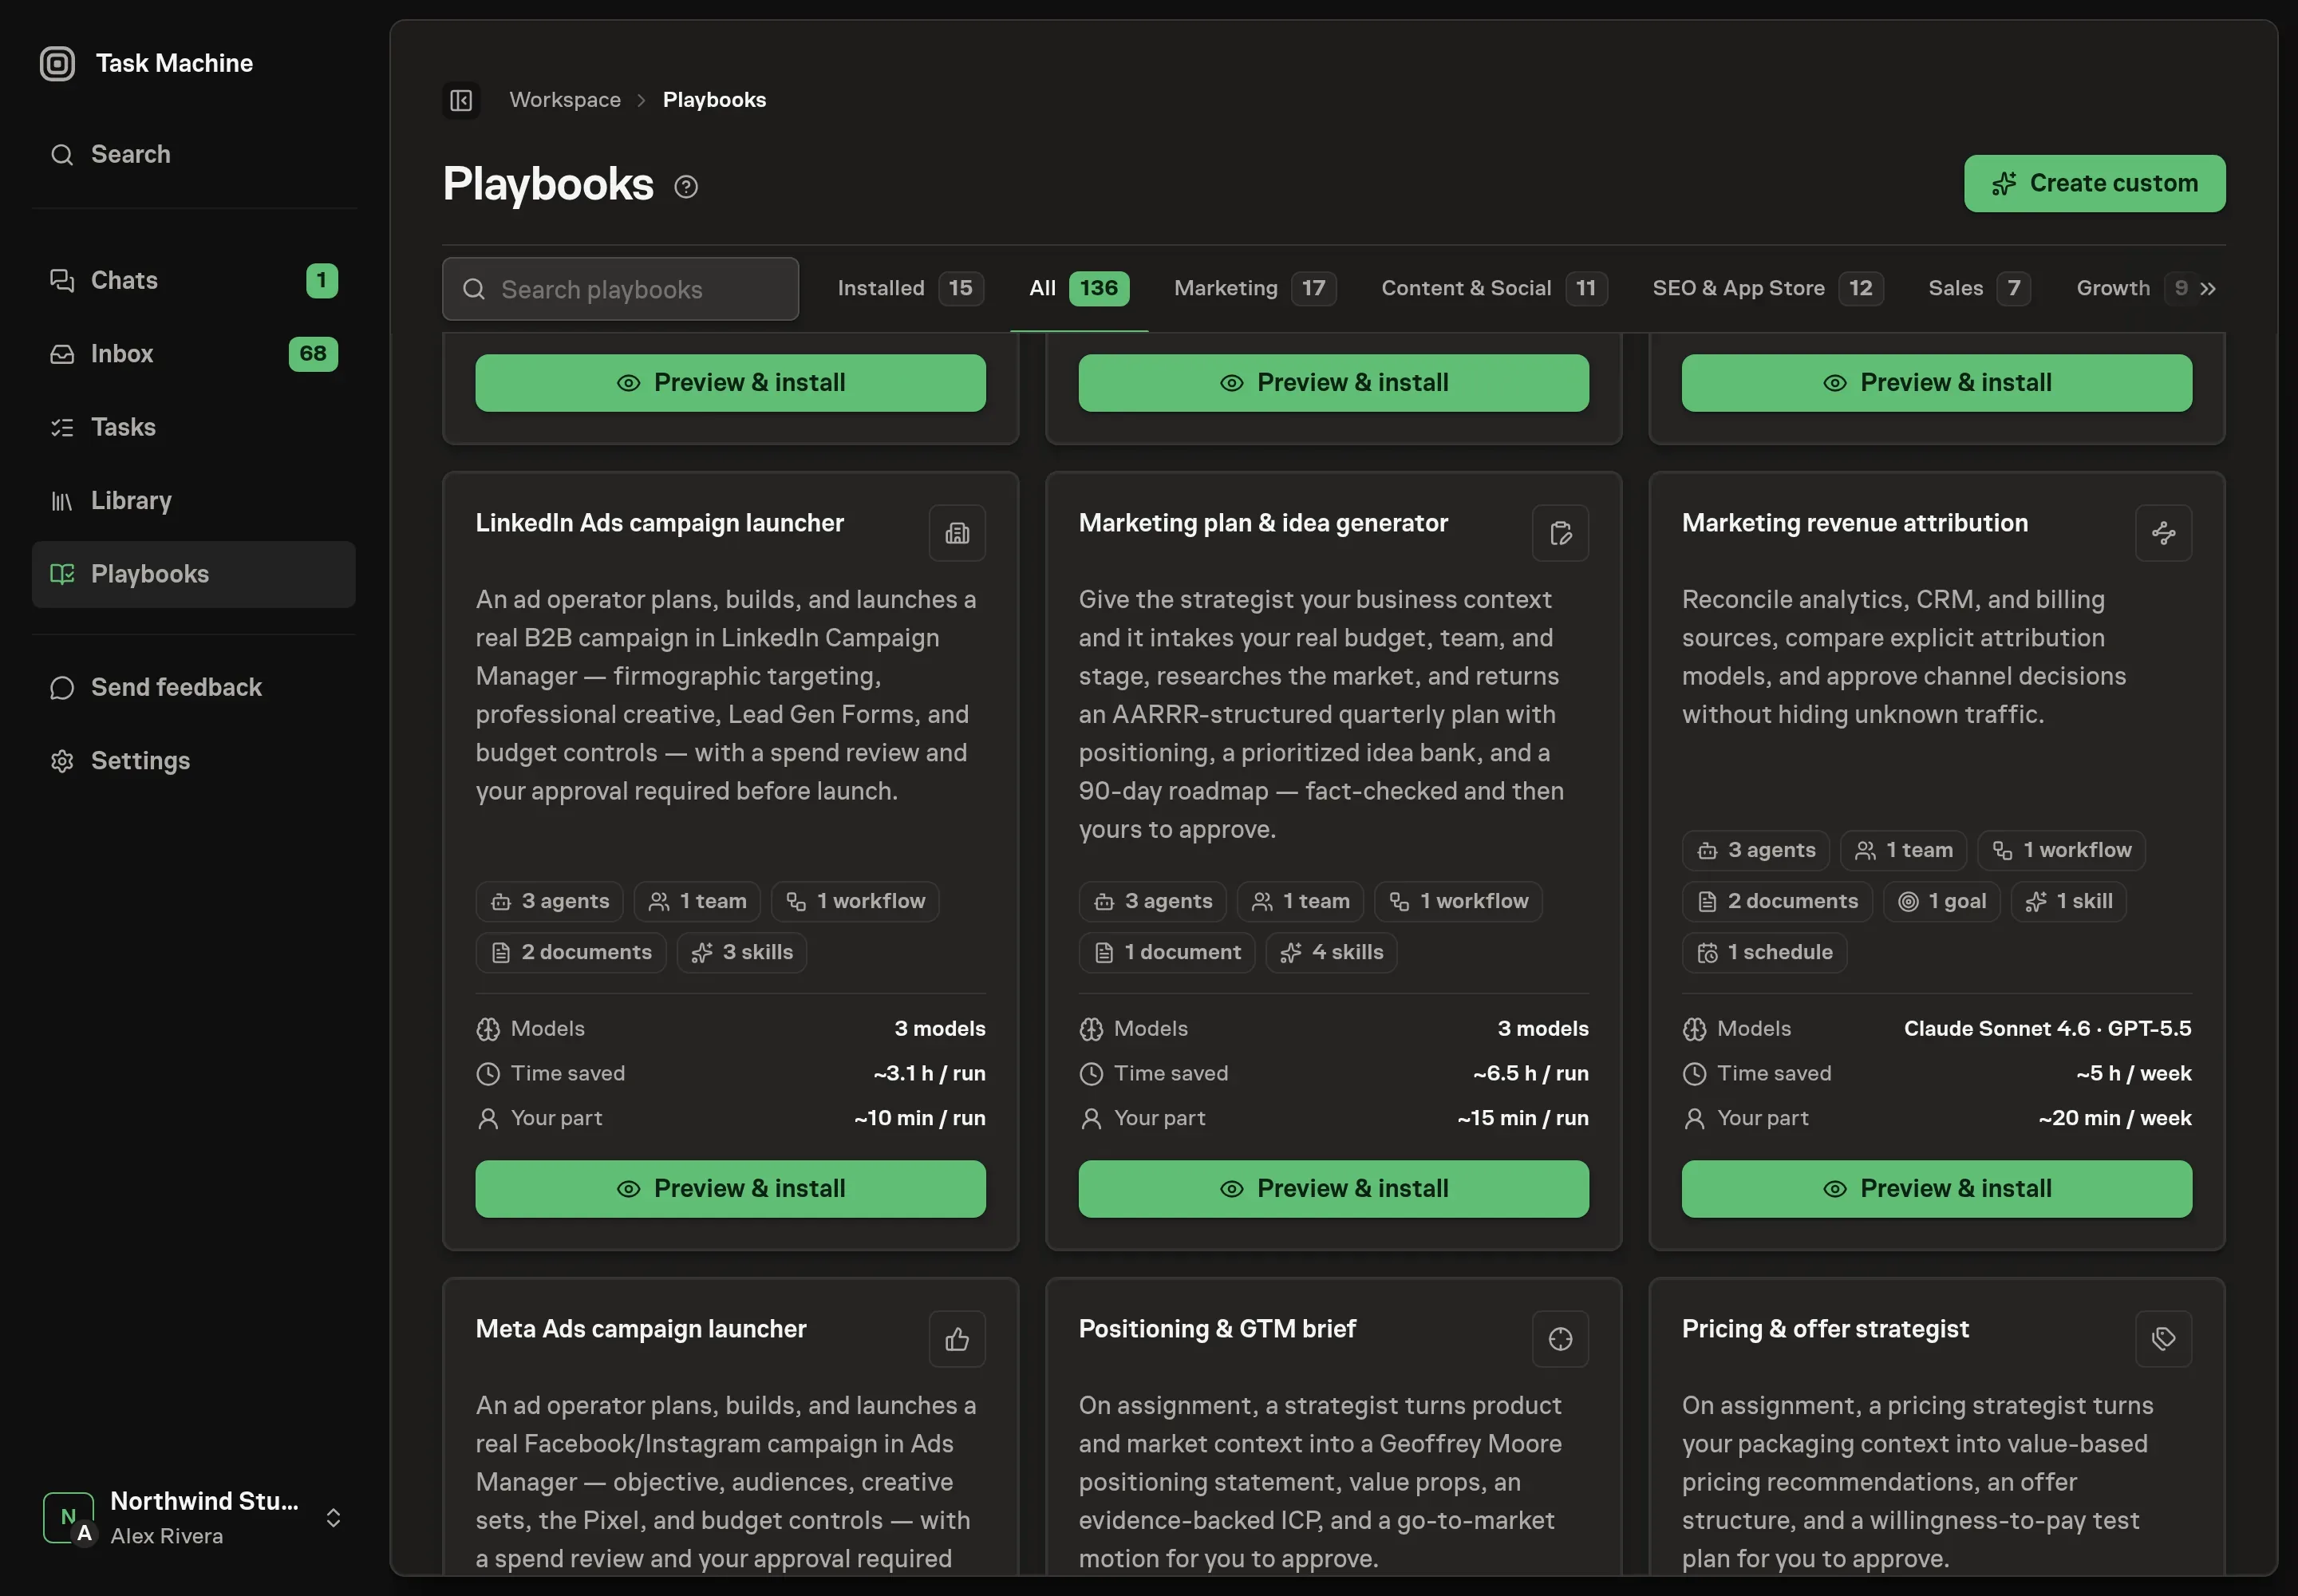Preview & install Marketing revenue attribution
This screenshot has width=2298, height=1596.
(x=1936, y=1189)
